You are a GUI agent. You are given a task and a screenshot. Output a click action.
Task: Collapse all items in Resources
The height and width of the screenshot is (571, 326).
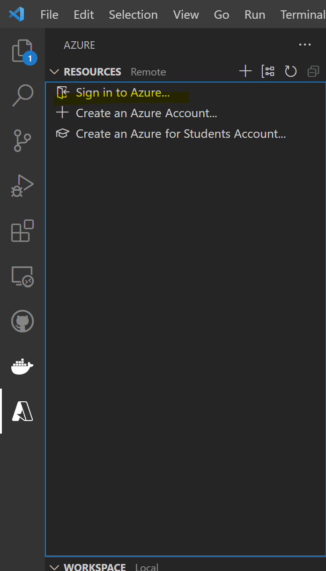click(x=313, y=71)
